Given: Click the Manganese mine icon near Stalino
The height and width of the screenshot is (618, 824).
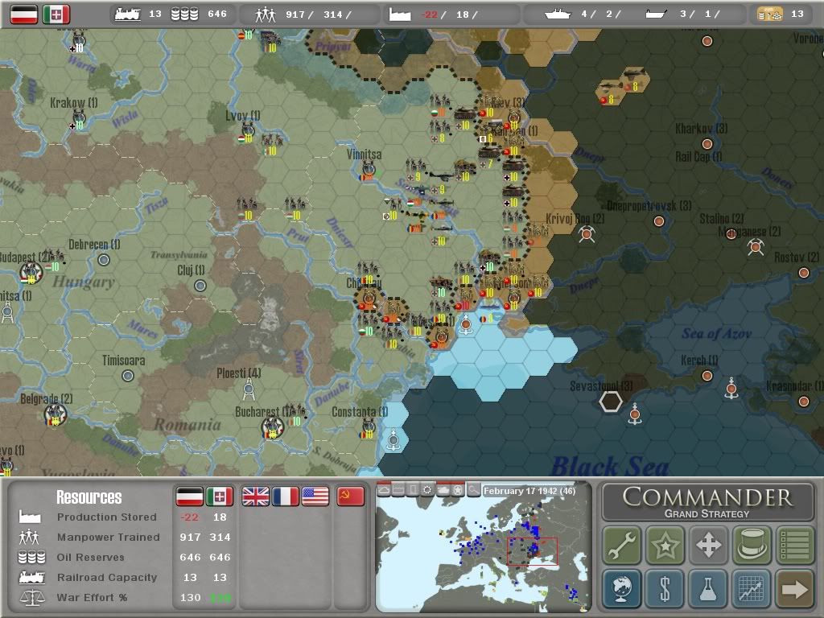Looking at the screenshot, I should [756, 246].
